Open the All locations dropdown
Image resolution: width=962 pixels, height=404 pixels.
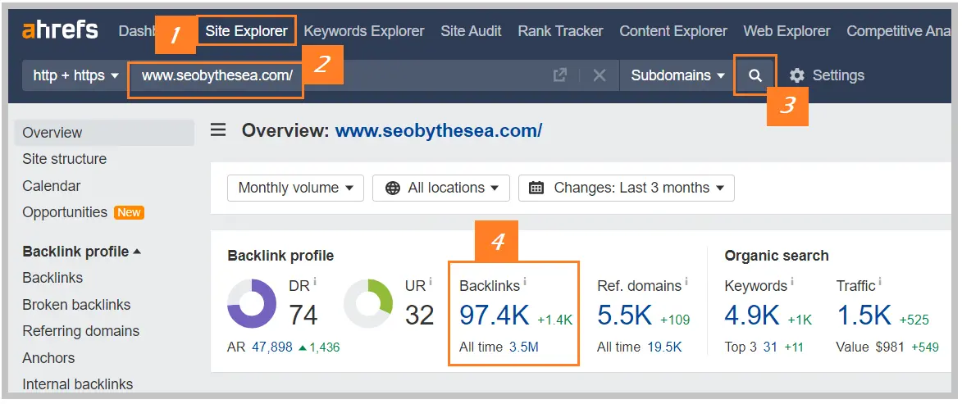441,188
